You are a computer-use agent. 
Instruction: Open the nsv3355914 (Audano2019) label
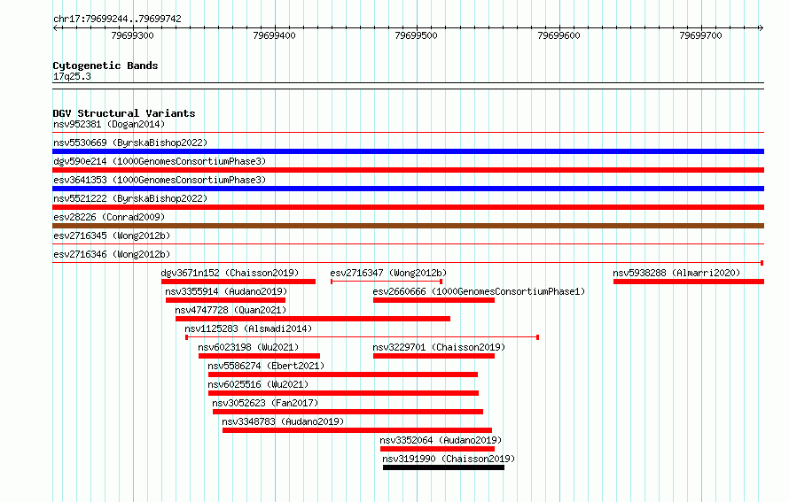226,291
